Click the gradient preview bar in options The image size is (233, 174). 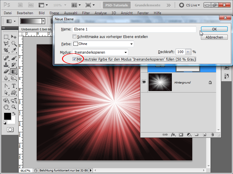tap(31, 21)
